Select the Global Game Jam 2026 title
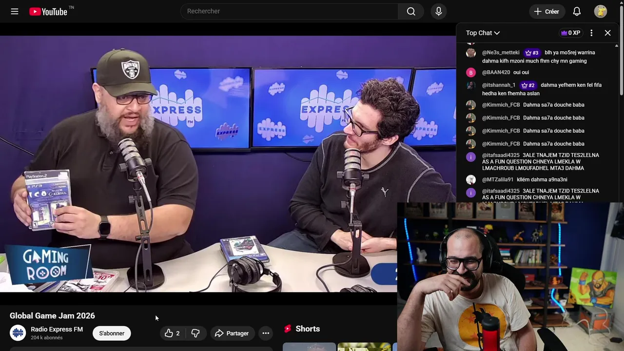Screen dimensions: 624x351 (52, 316)
